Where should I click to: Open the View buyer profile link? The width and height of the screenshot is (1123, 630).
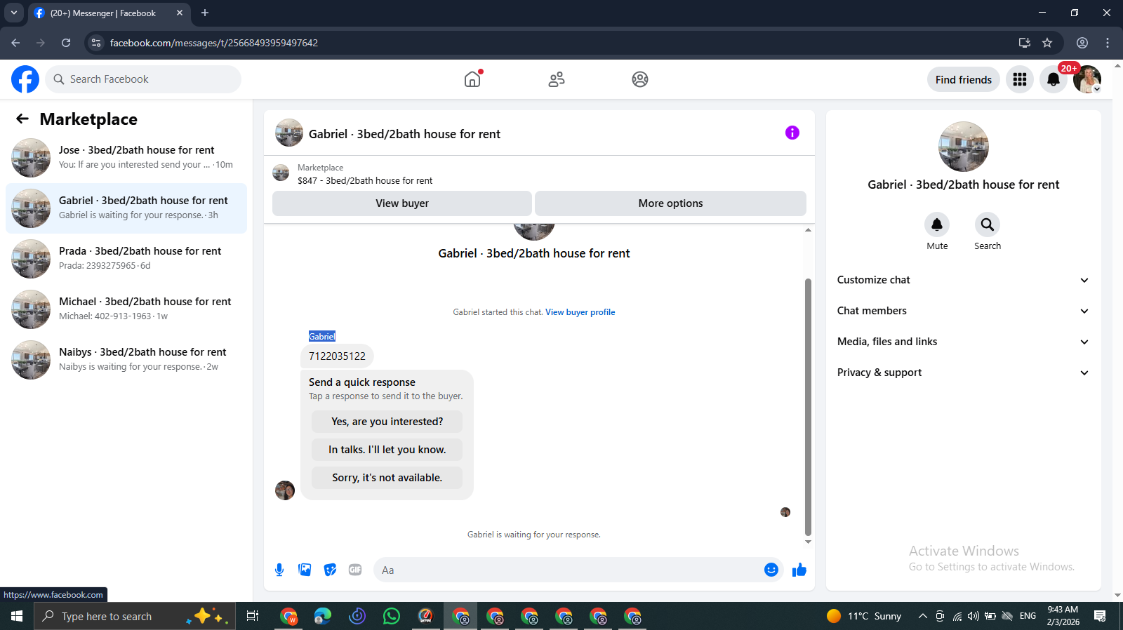coord(580,312)
